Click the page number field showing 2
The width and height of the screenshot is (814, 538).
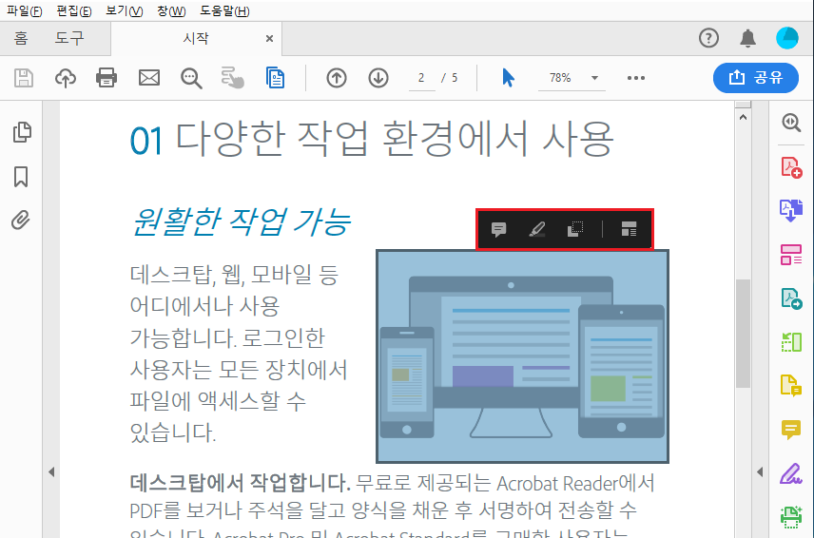click(x=421, y=78)
